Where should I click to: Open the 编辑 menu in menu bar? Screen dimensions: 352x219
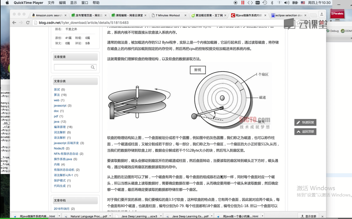tap(62, 3)
